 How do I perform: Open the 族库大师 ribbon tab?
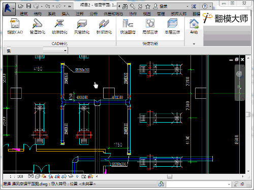[179, 14]
